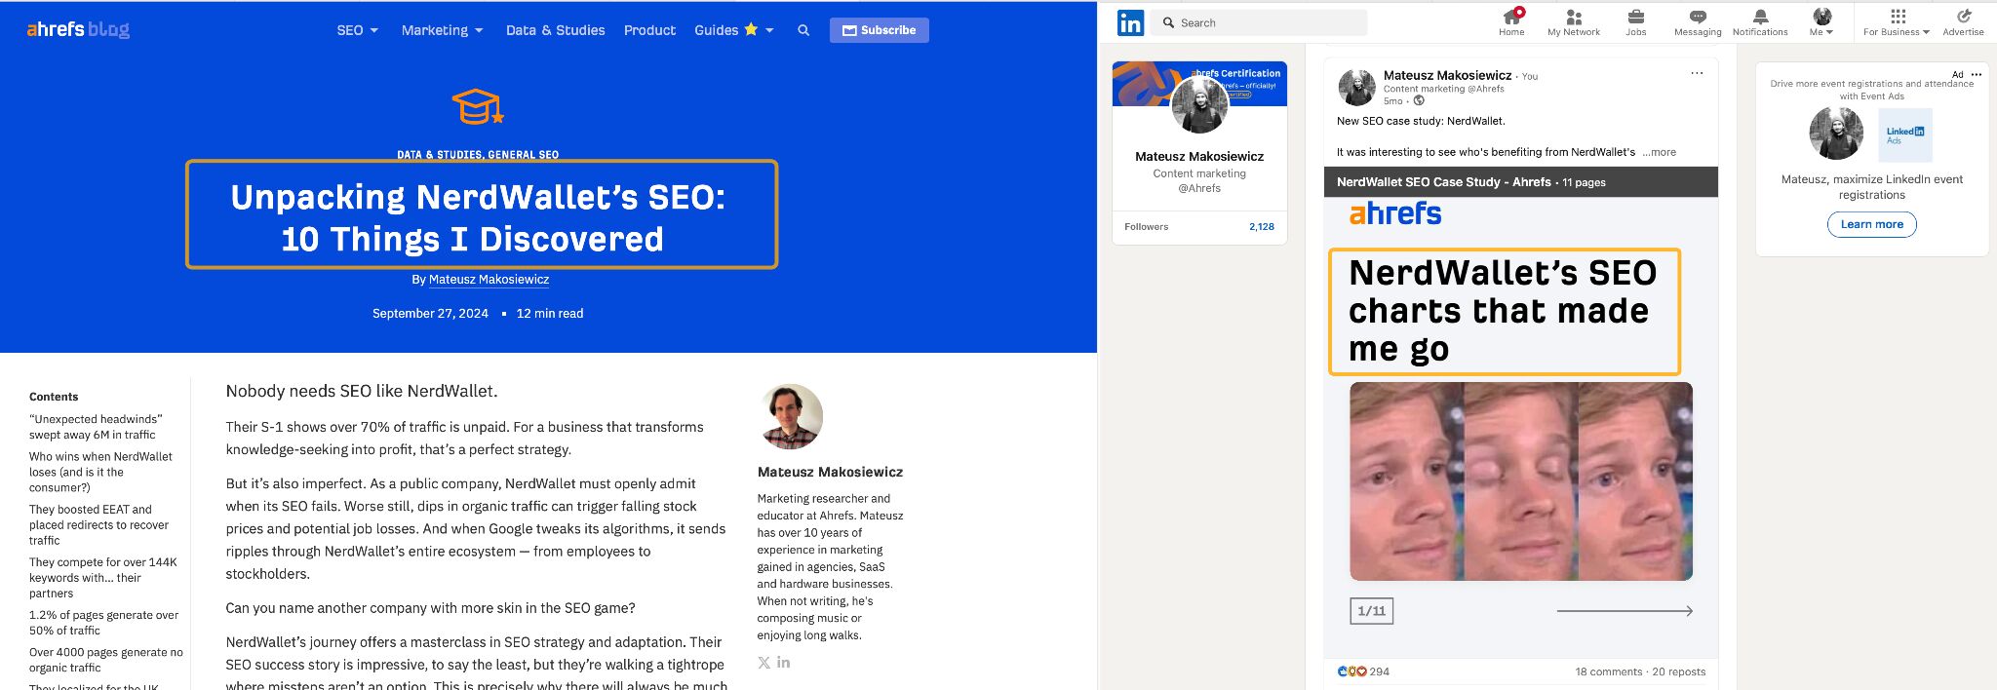Click the post author avatar in LinkedIn feed

click(x=1356, y=87)
